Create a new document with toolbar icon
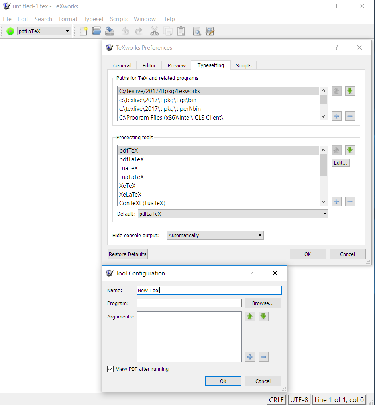375x405 pixels. (x=83, y=31)
